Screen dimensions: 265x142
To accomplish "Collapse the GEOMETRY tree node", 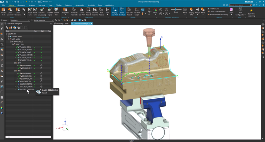I will 7,34.
